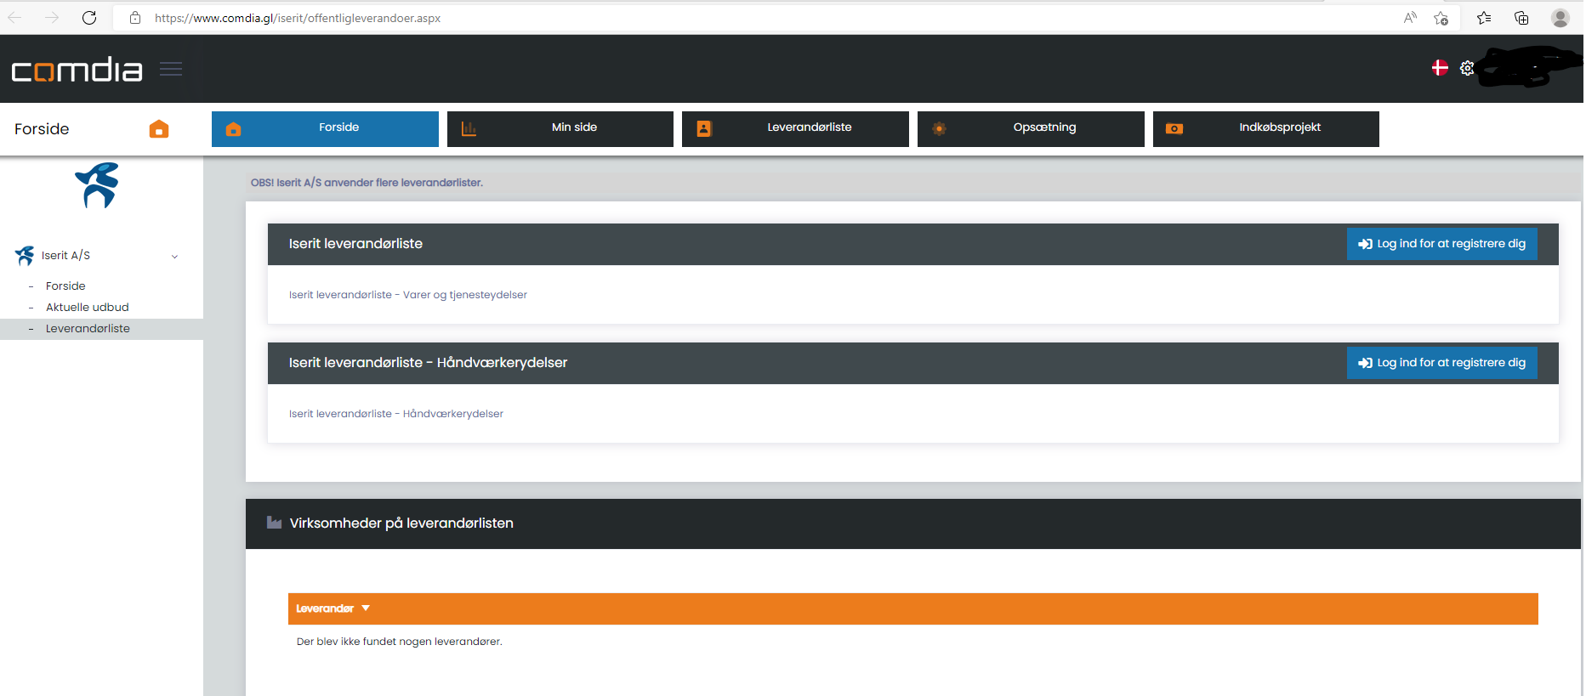Click the Virksomheder på leverandørlisten heading

click(x=401, y=523)
